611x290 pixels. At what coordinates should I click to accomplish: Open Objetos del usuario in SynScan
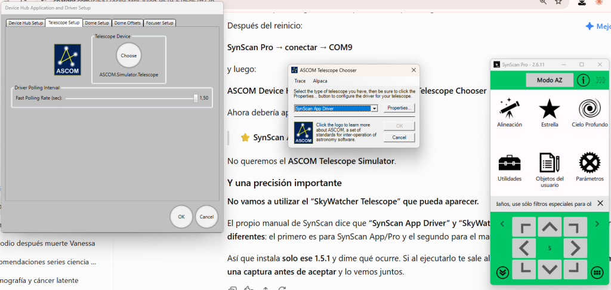(550, 170)
